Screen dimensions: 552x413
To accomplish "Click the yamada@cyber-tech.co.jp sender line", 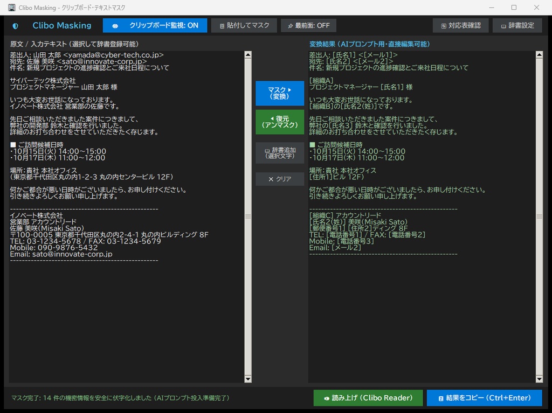I will tap(87, 55).
